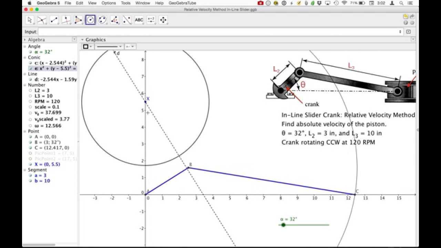Image resolution: width=441 pixels, height=248 pixels.
Task: Collapse the Point group in Algebra
Action: pos(25,131)
